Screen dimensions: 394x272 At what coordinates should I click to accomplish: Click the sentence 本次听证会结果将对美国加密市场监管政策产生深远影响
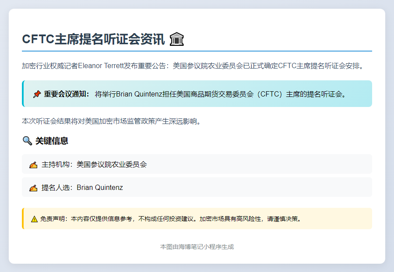[x=112, y=121]
